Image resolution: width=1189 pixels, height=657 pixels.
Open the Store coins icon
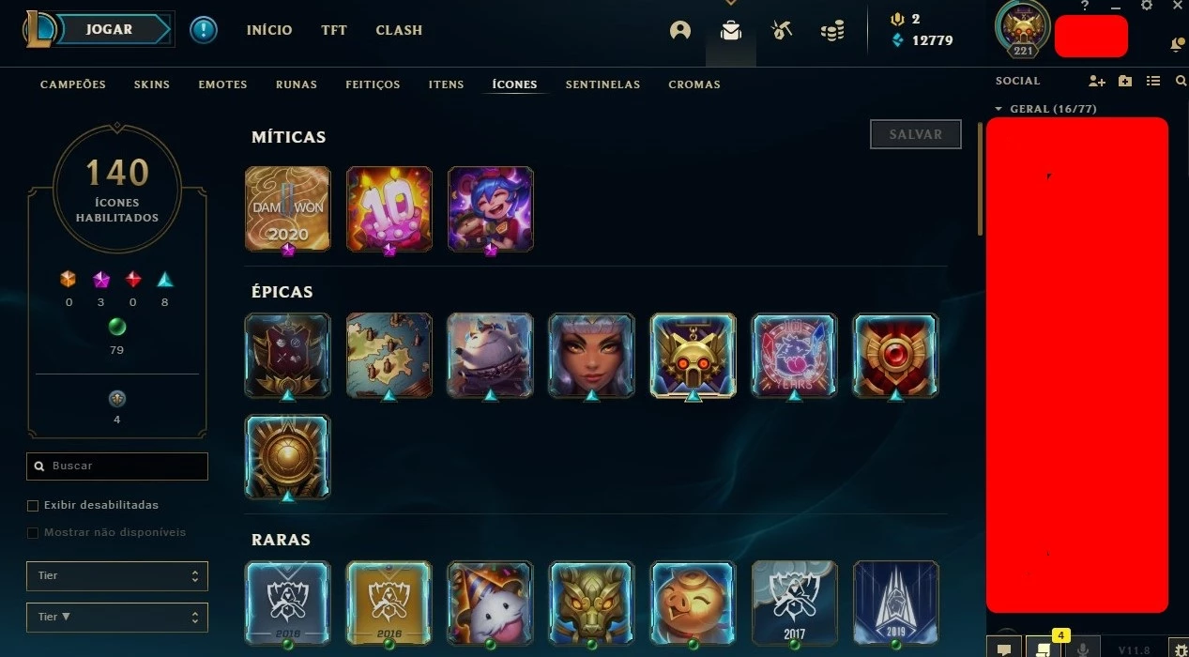tap(832, 31)
